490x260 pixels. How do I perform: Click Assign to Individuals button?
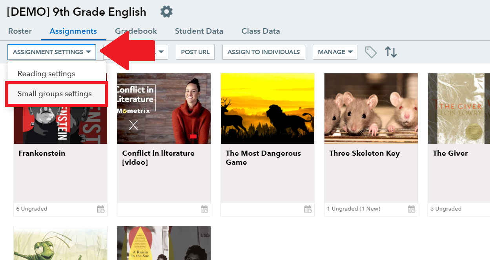[264, 52]
